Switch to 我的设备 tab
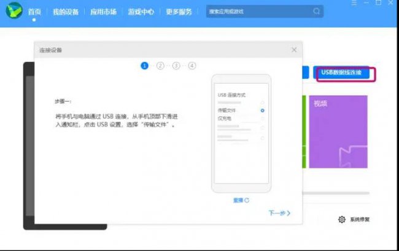 click(x=66, y=12)
